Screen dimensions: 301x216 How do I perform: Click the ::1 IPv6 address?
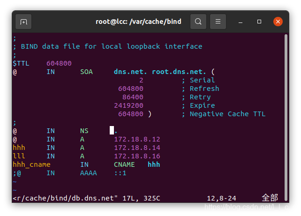point(120,173)
